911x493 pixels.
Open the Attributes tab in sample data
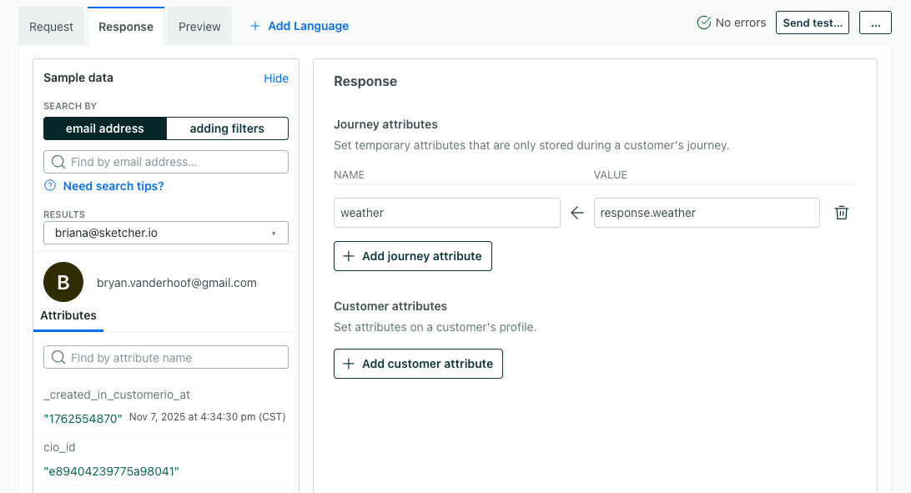pos(68,315)
